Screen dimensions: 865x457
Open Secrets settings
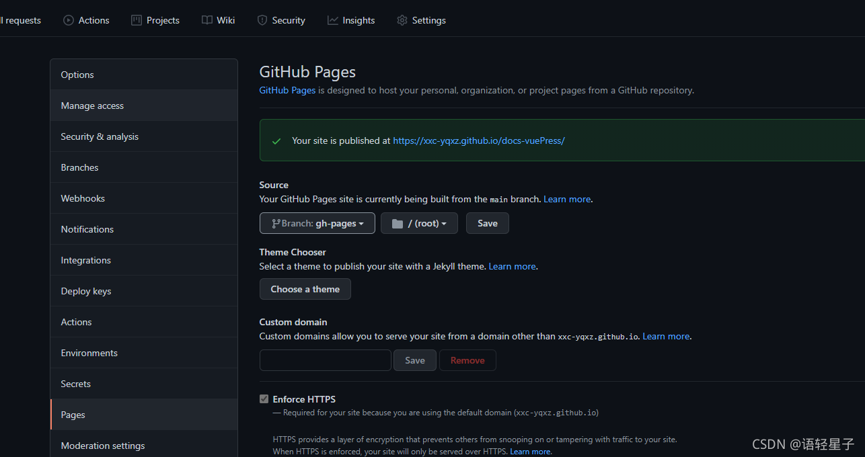pos(144,384)
